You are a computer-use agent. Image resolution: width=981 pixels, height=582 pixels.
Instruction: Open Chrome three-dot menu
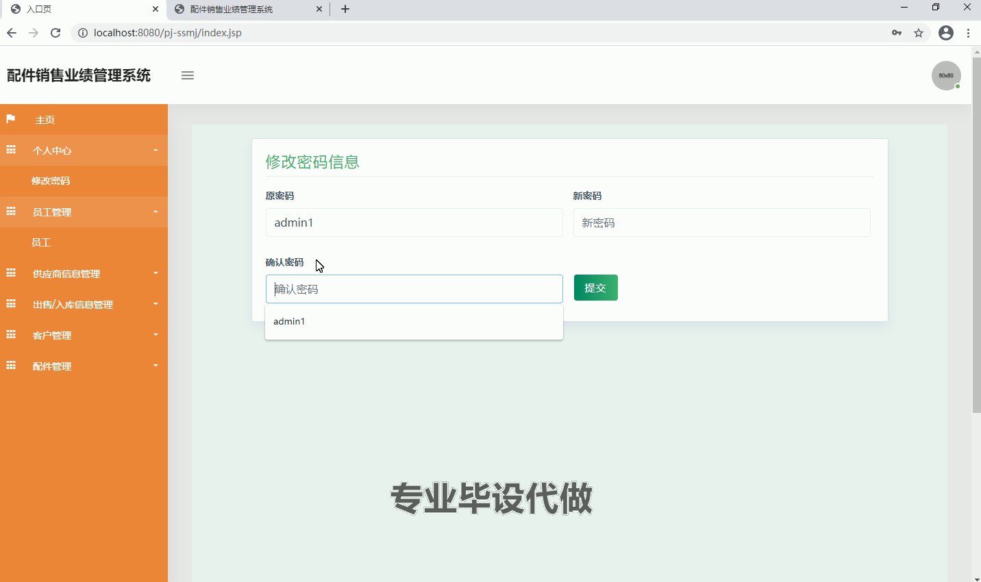(x=968, y=33)
